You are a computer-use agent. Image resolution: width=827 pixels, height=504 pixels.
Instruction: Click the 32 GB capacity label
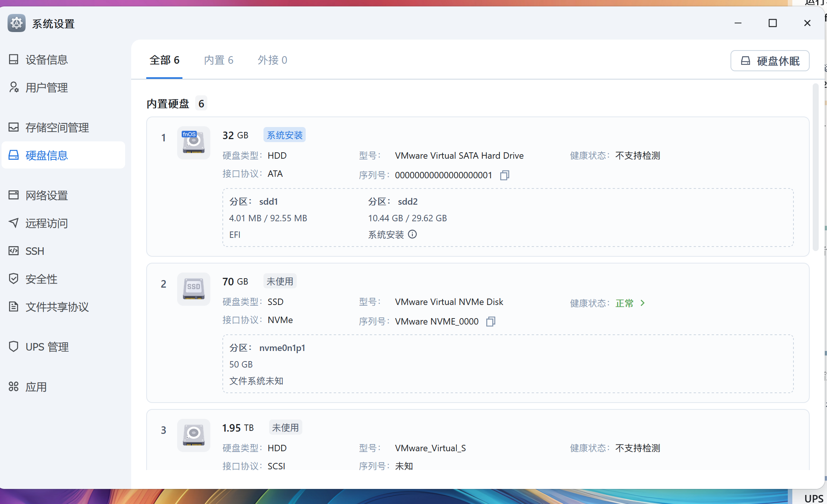tap(236, 135)
